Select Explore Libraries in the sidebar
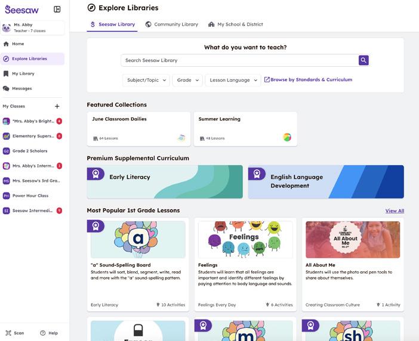 coord(32,58)
